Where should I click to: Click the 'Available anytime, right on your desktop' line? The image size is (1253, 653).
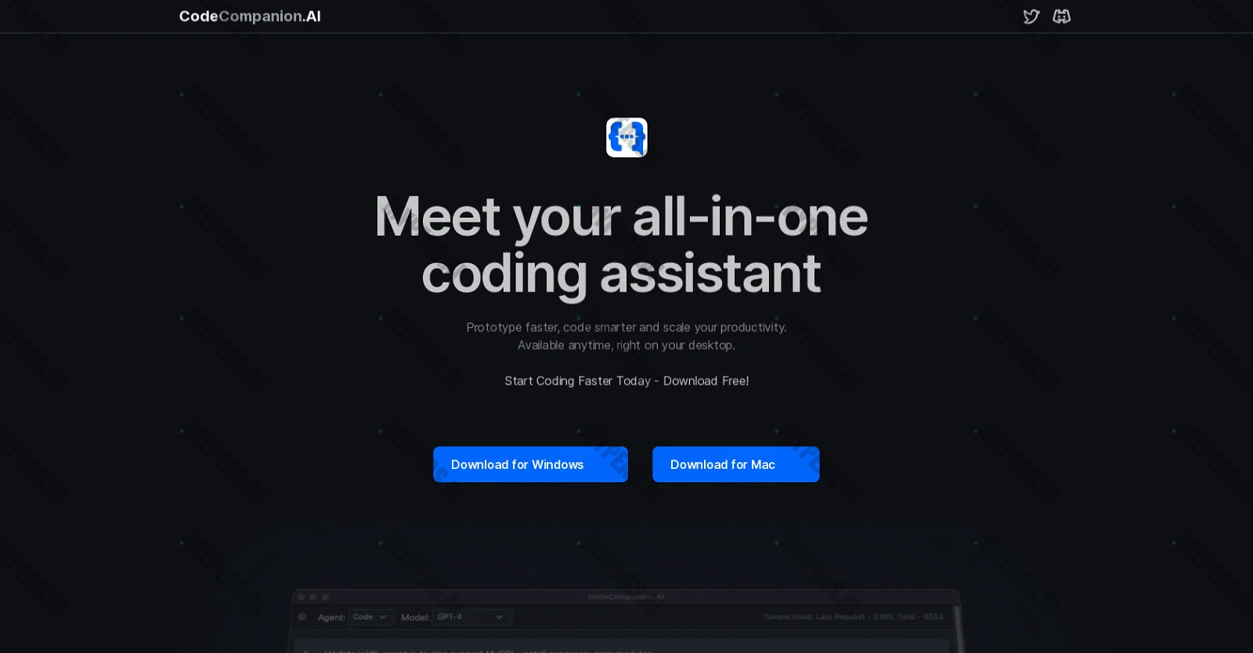[x=626, y=345]
